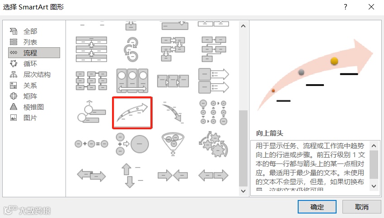The height and width of the screenshot is (218, 384).
Task: Click the 取消 button
Action: click(x=361, y=207)
